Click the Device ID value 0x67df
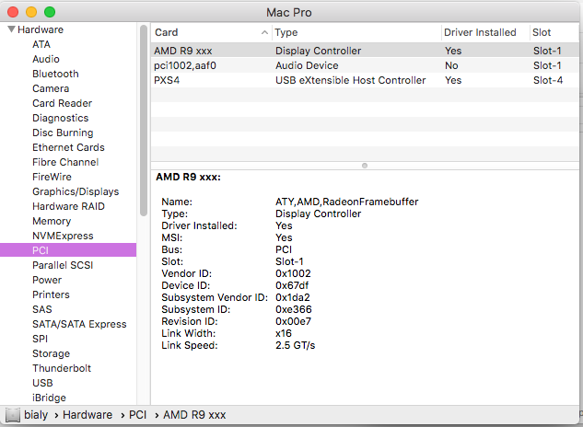The image size is (583, 427). pyautogui.click(x=292, y=285)
